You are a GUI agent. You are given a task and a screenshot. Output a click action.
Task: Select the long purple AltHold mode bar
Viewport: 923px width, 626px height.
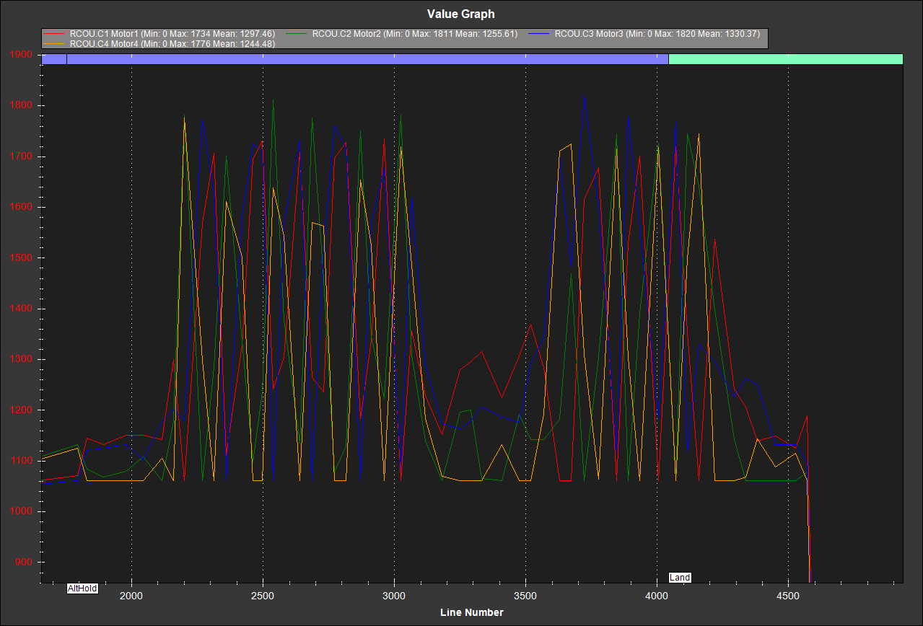pos(367,59)
